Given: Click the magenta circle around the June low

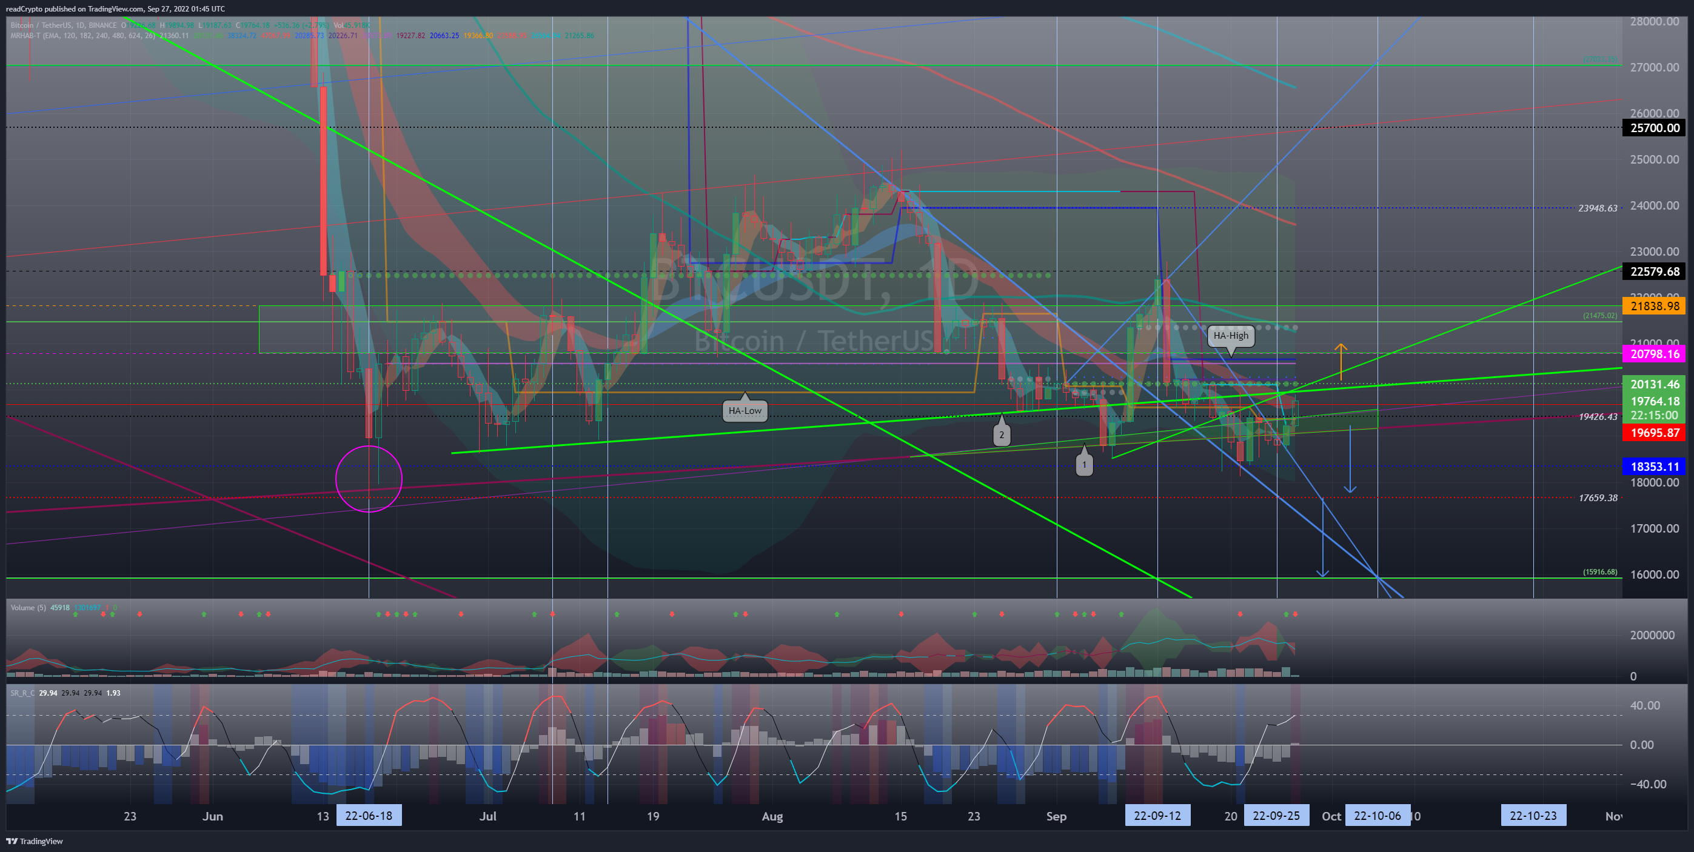Looking at the screenshot, I should [368, 479].
